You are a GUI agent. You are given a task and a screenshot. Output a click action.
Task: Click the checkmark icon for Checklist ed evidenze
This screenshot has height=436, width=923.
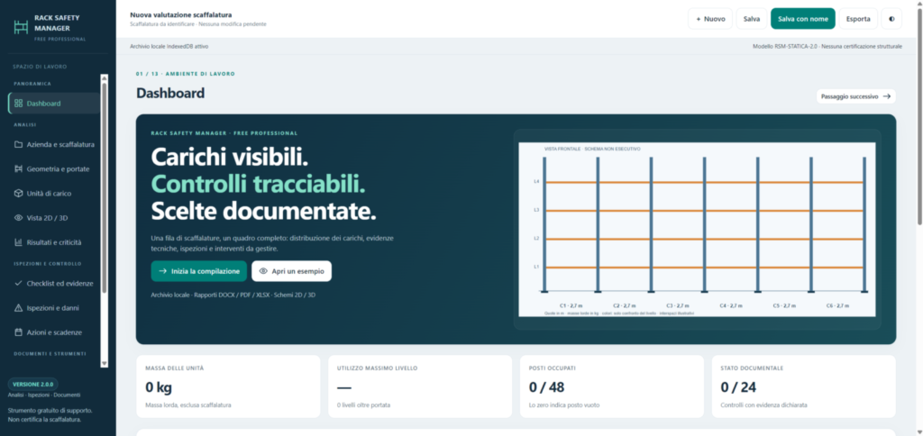18,283
